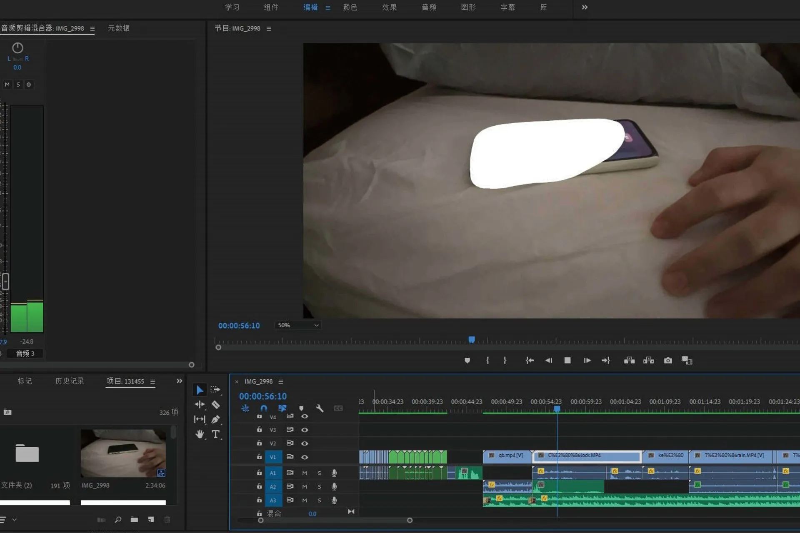Open the 50% zoom level dropdown
Image resolution: width=800 pixels, height=533 pixels.
(298, 325)
